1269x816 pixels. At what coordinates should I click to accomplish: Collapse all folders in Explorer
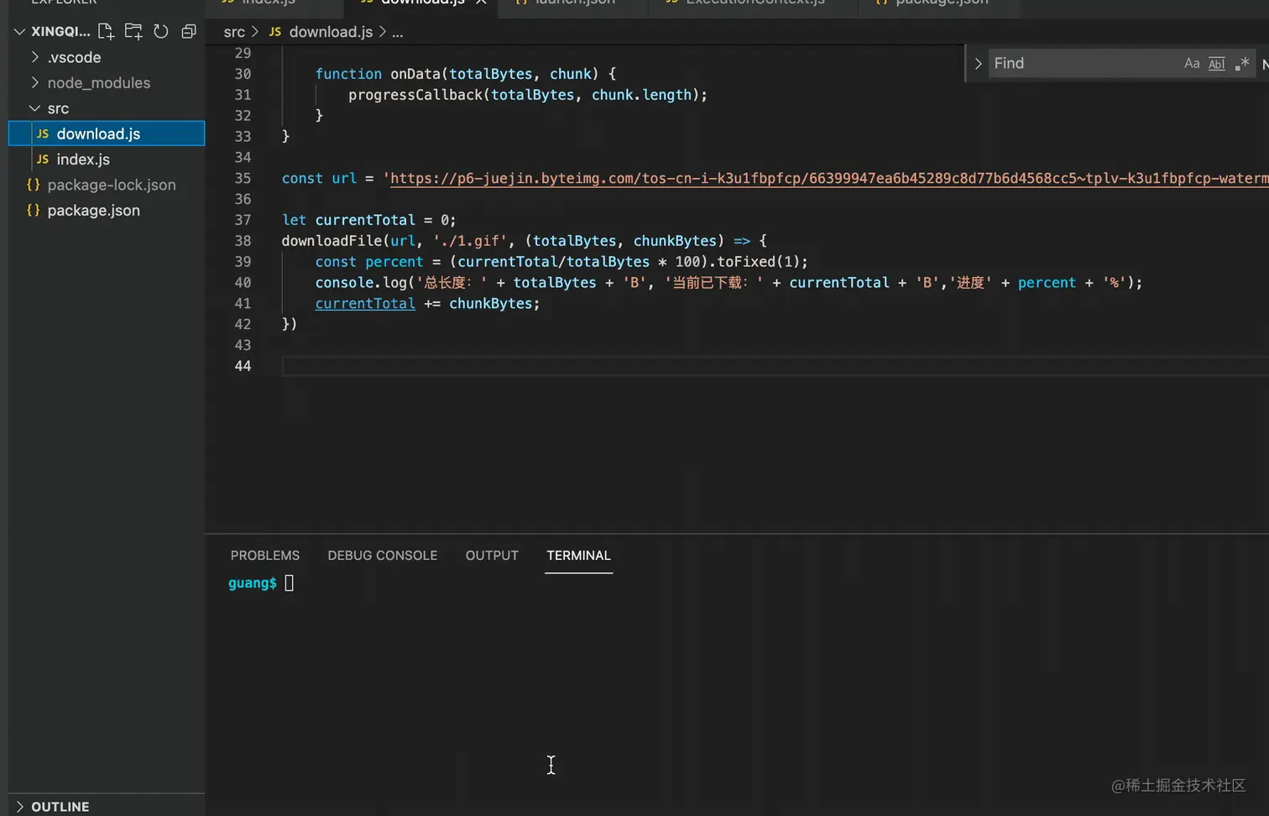tap(189, 32)
